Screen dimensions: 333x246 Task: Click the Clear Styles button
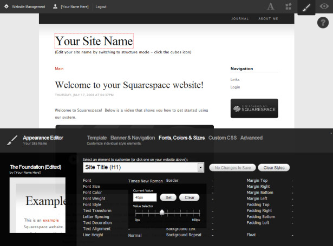pyautogui.click(x=274, y=168)
